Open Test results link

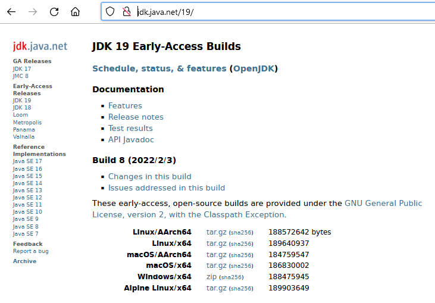pyautogui.click(x=130, y=129)
